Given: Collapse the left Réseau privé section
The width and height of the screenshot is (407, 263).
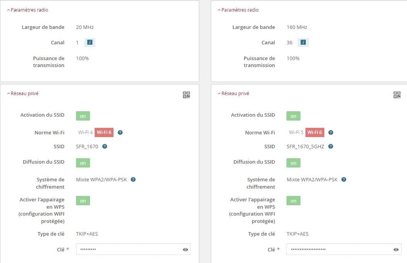Looking at the screenshot, I should 23,93.
